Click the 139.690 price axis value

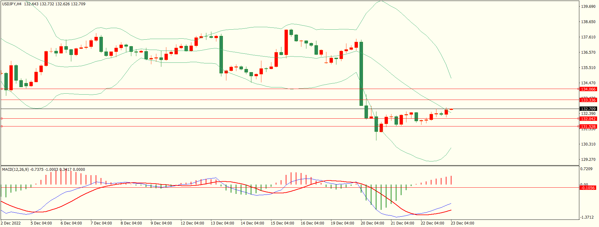(588, 7)
